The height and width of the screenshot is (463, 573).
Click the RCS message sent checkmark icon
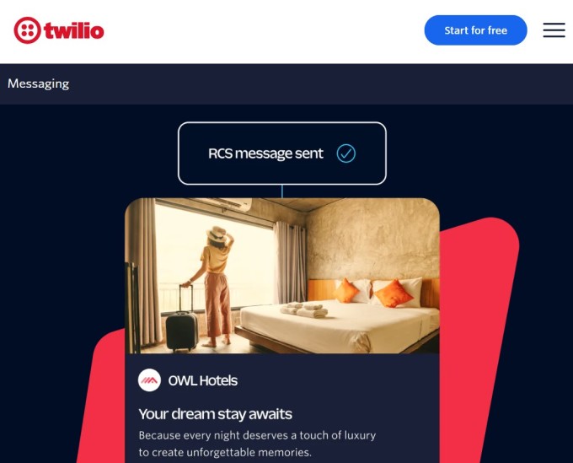[345, 153]
